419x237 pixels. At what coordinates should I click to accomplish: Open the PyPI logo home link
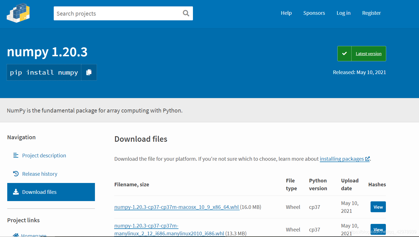tap(18, 13)
